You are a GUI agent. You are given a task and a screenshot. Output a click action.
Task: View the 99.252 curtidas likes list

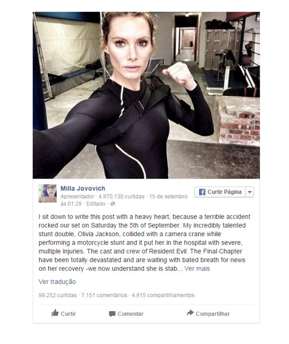58,295
